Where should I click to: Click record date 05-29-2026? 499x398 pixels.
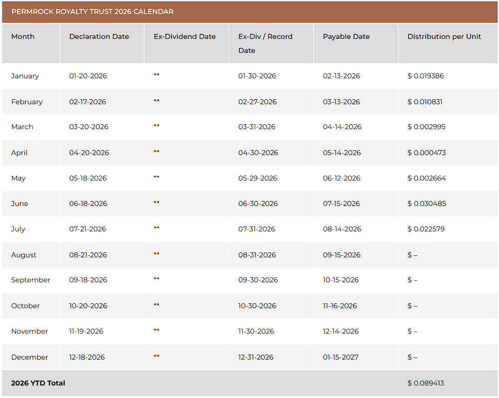258,179
